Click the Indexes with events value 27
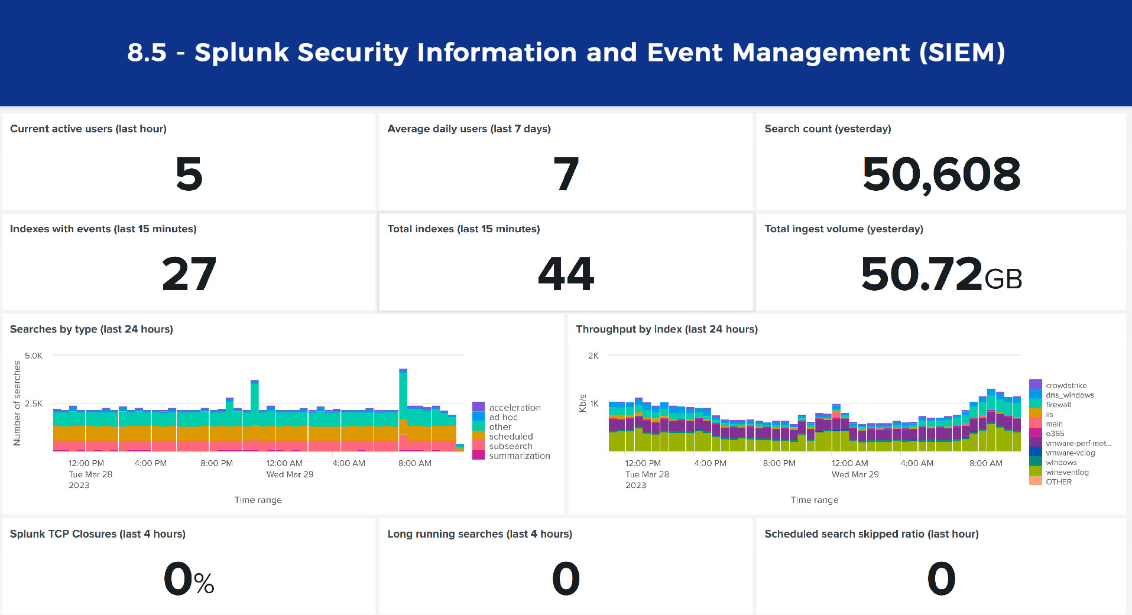This screenshot has width=1132, height=615. [x=189, y=274]
